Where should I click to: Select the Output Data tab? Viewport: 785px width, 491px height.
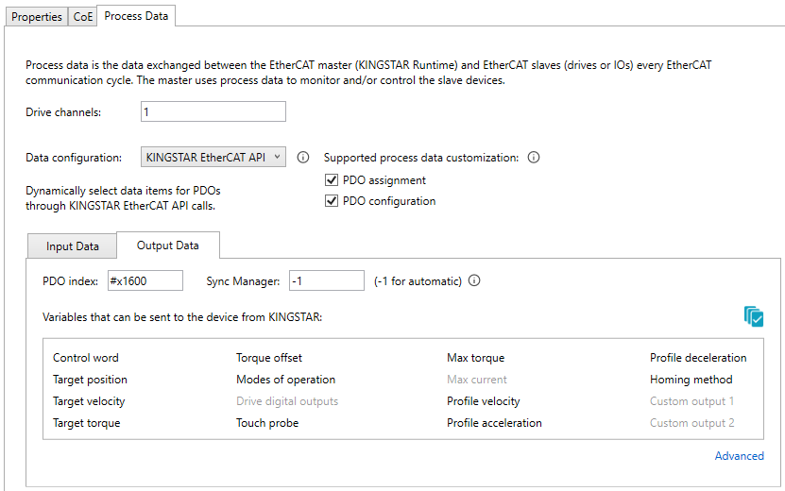point(168,245)
